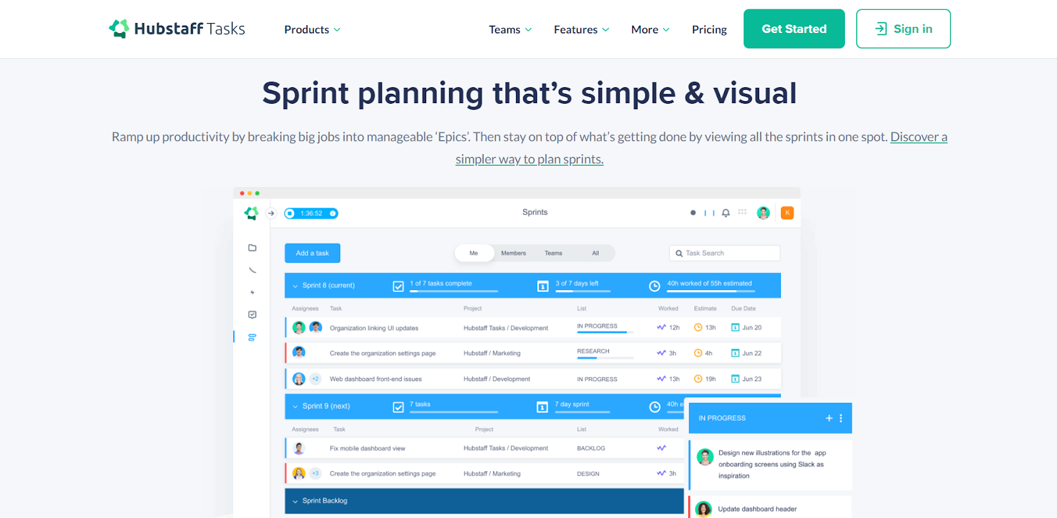
Task: Click the 13h estimate clock icon
Action: [698, 328]
